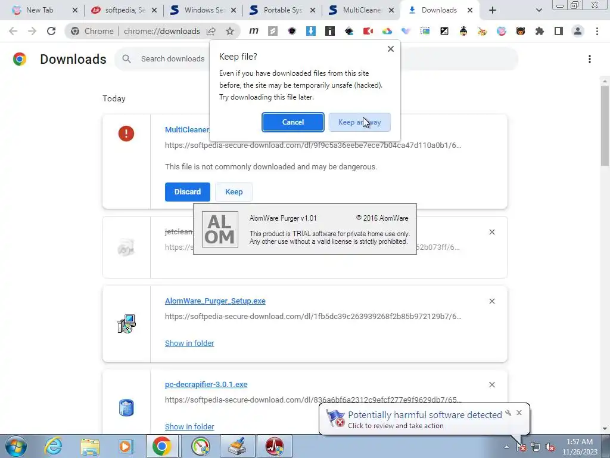Viewport: 610px width, 458px height.
Task: Open the blue download-arrow extension
Action: tap(310, 31)
